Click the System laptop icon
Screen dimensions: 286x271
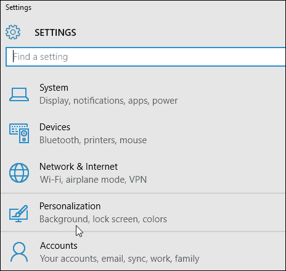point(19,94)
